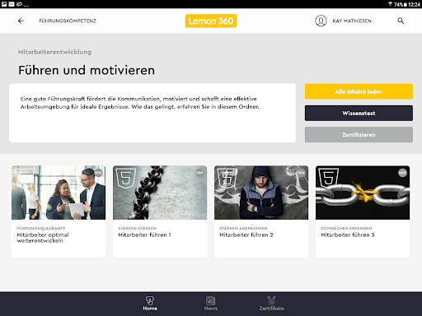
Task: Click the Kay Mathiesen user name
Action: [x=352, y=21]
